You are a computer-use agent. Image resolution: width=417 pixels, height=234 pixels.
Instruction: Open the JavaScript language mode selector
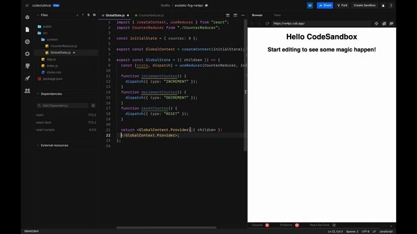tap(386, 231)
